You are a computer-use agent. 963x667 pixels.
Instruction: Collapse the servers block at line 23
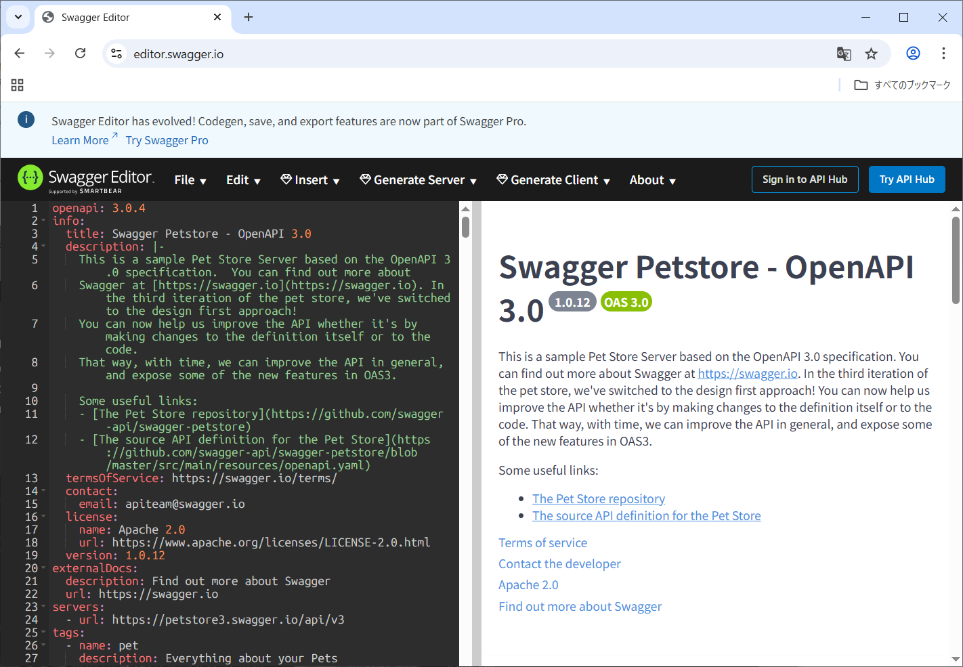43,607
